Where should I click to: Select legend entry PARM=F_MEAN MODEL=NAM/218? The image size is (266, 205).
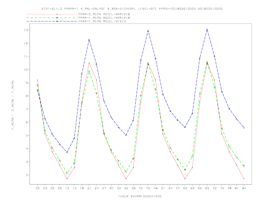coord(104,18)
